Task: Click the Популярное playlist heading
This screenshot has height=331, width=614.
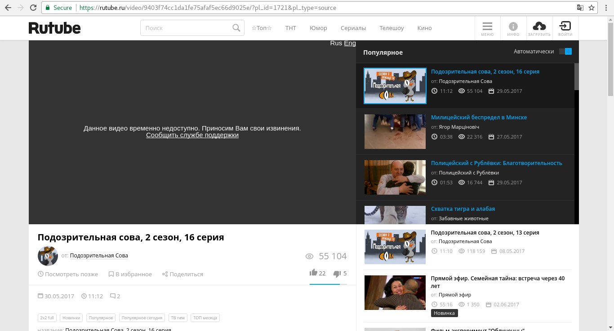Action: tap(383, 52)
